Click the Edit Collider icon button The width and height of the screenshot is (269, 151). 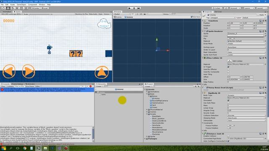pyautogui.click(x=229, y=61)
